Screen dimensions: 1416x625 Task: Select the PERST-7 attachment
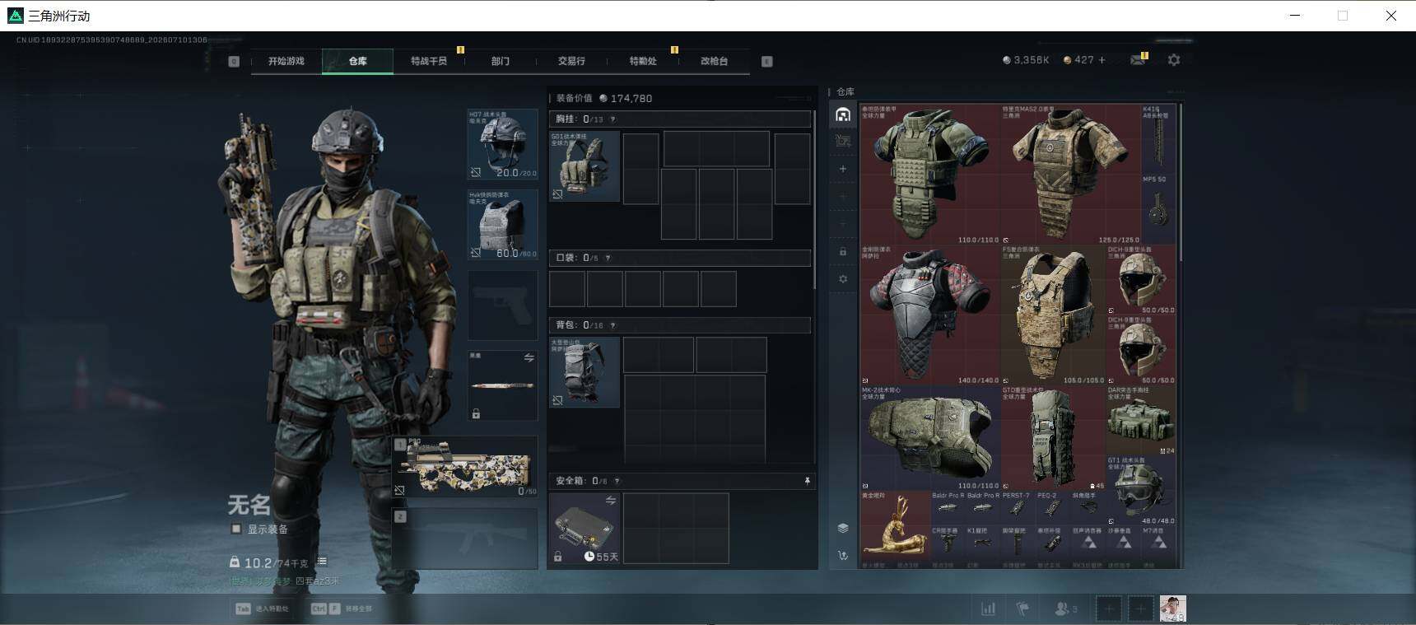point(1018,508)
